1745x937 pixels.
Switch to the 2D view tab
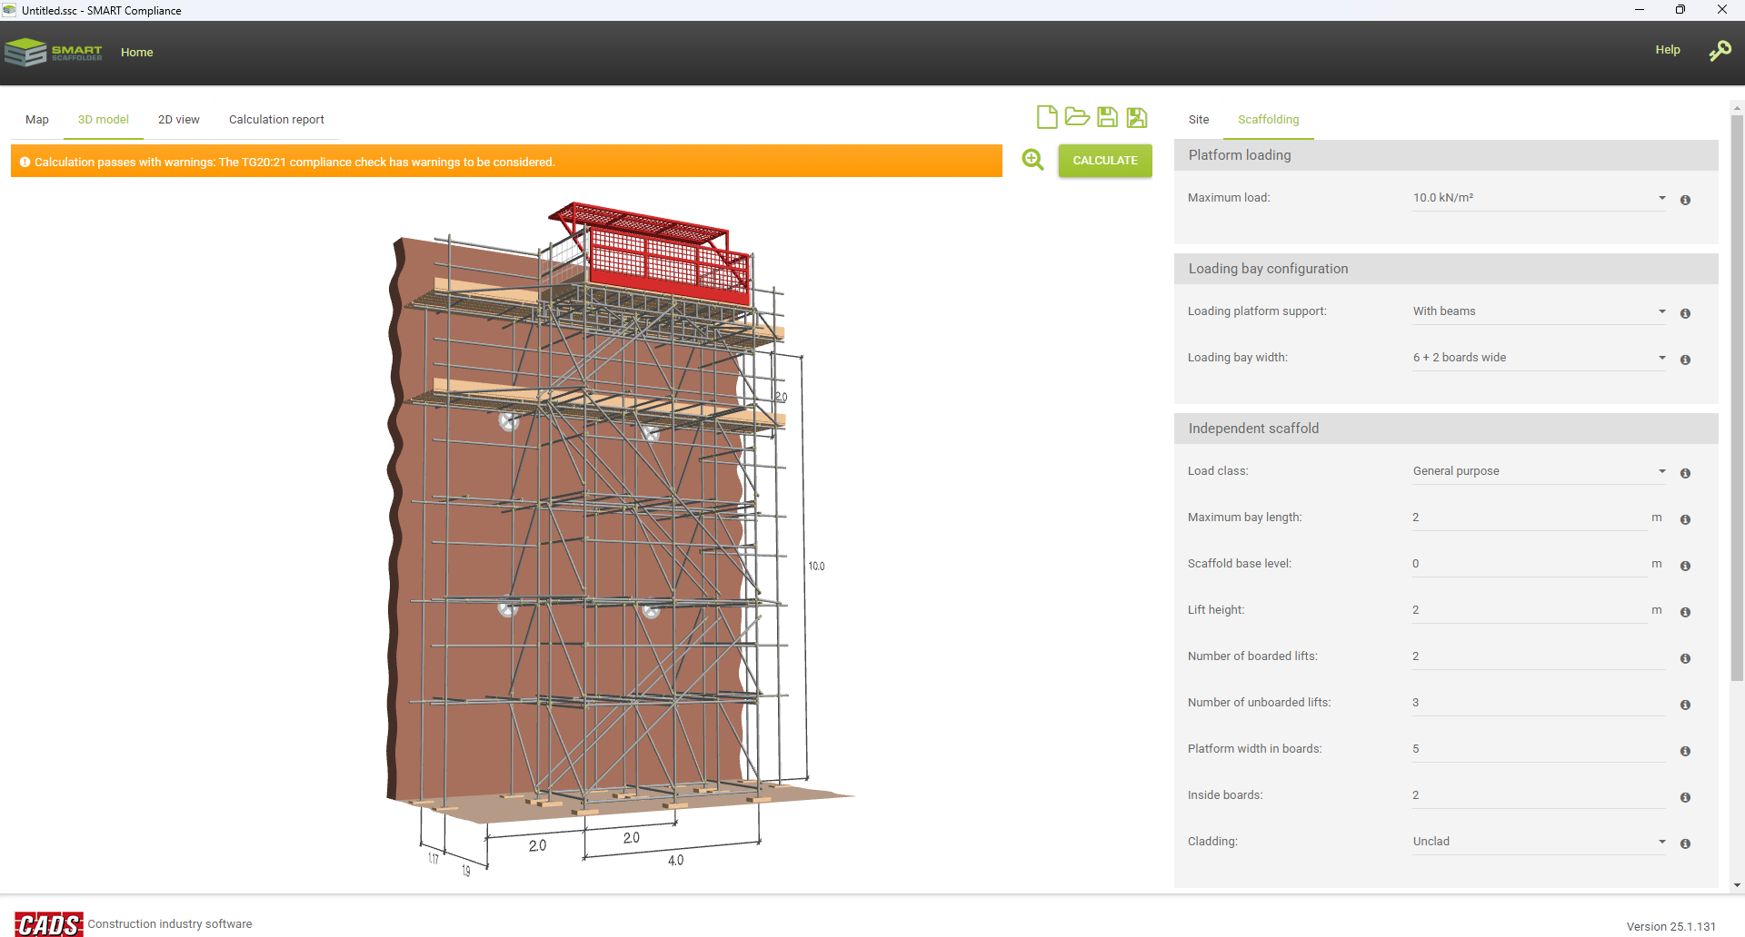(179, 120)
